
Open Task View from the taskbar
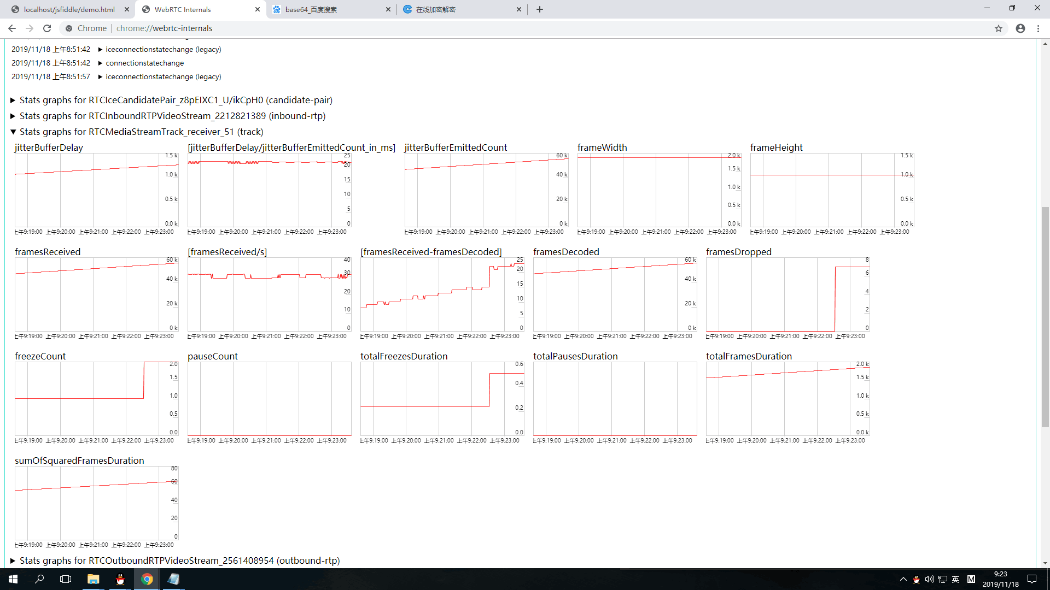point(65,579)
